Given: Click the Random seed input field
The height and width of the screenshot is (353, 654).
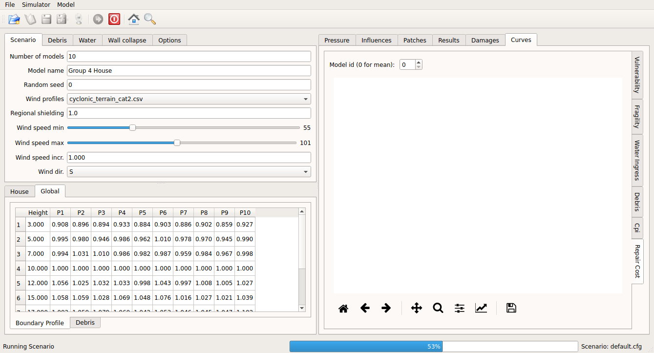Looking at the screenshot, I should click(x=189, y=84).
